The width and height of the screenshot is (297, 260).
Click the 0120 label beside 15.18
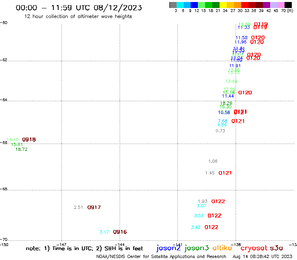(245, 93)
